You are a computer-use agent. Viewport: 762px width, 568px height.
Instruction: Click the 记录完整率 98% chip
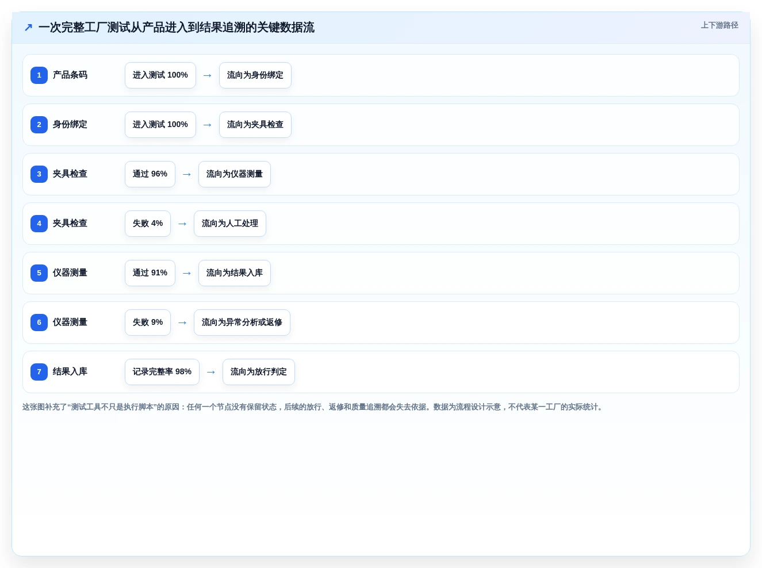(x=162, y=372)
